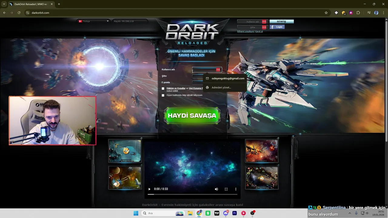The image size is (388, 218).
Task: Open the Extensions puzzle-piece menu
Action: [358, 13]
